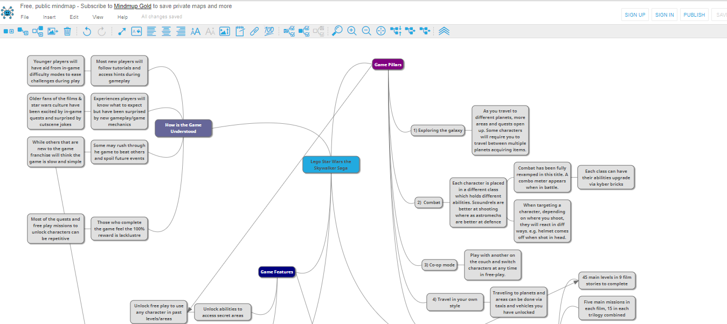727x324 pixels.
Task: Select the When targeting a character node
Action: point(542,221)
